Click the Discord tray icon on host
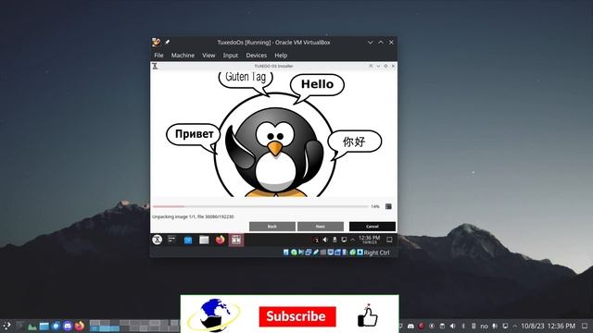The height and width of the screenshot is (333, 593). coord(410,326)
